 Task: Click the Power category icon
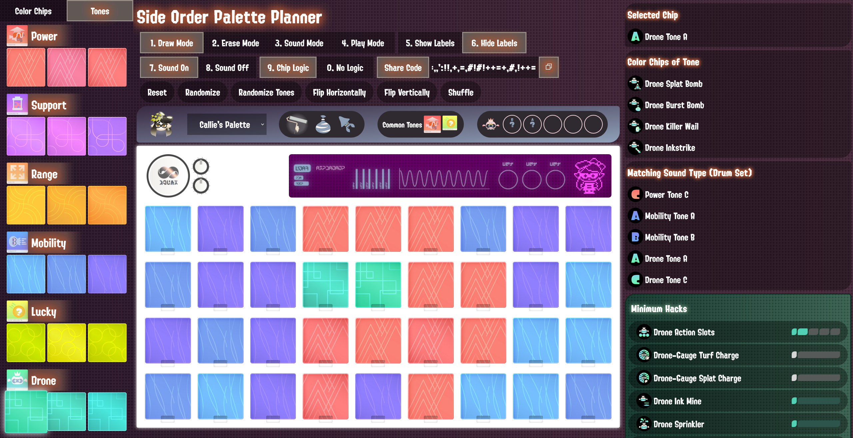[17, 36]
